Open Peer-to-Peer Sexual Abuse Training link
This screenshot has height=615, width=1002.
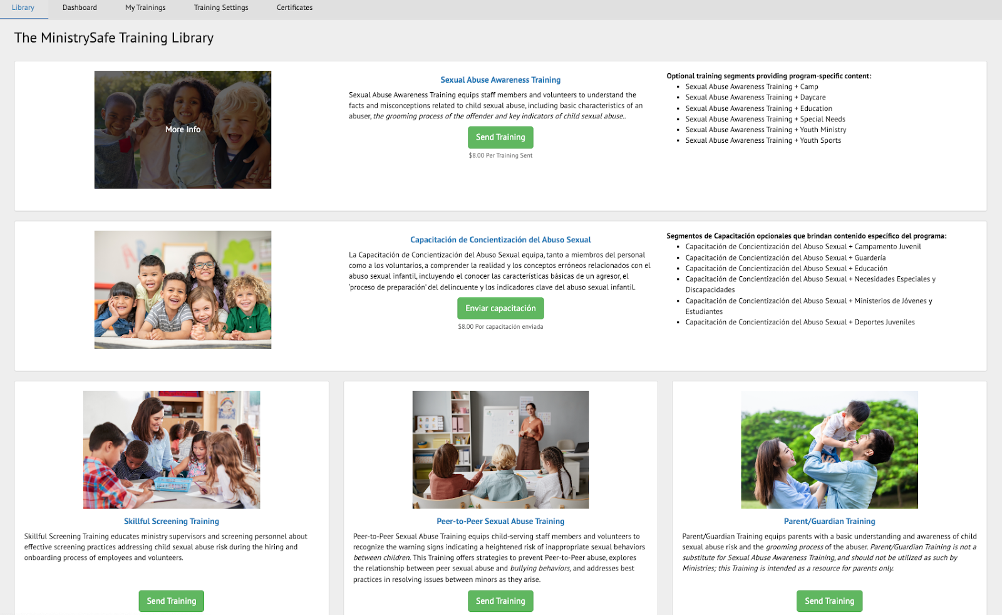pos(500,521)
